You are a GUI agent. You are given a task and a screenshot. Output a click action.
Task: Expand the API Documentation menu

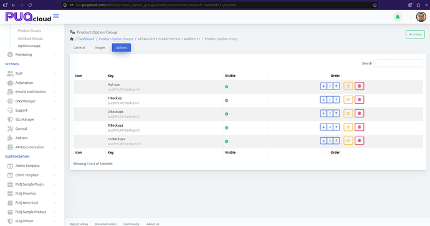32,147
